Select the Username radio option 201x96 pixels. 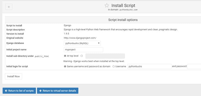pos(114,66)
